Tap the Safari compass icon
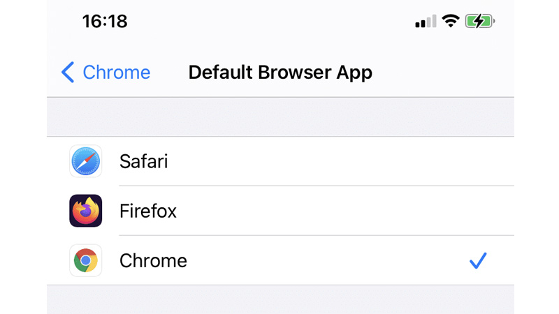Image resolution: width=559 pixels, height=314 pixels. 86,161
